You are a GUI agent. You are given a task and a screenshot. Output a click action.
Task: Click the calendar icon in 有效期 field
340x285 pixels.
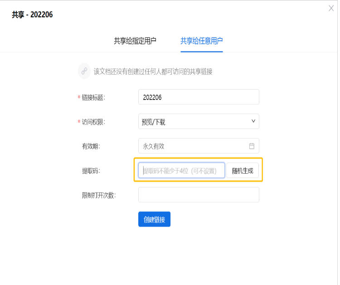click(252, 146)
